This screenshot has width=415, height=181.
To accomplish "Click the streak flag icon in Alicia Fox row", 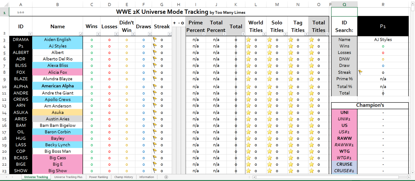I will click(x=155, y=72).
